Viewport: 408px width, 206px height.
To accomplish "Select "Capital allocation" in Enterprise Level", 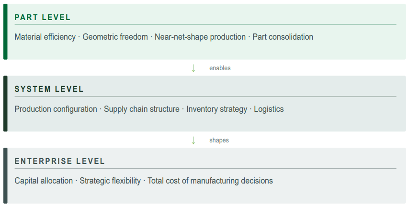I will point(44,181).
